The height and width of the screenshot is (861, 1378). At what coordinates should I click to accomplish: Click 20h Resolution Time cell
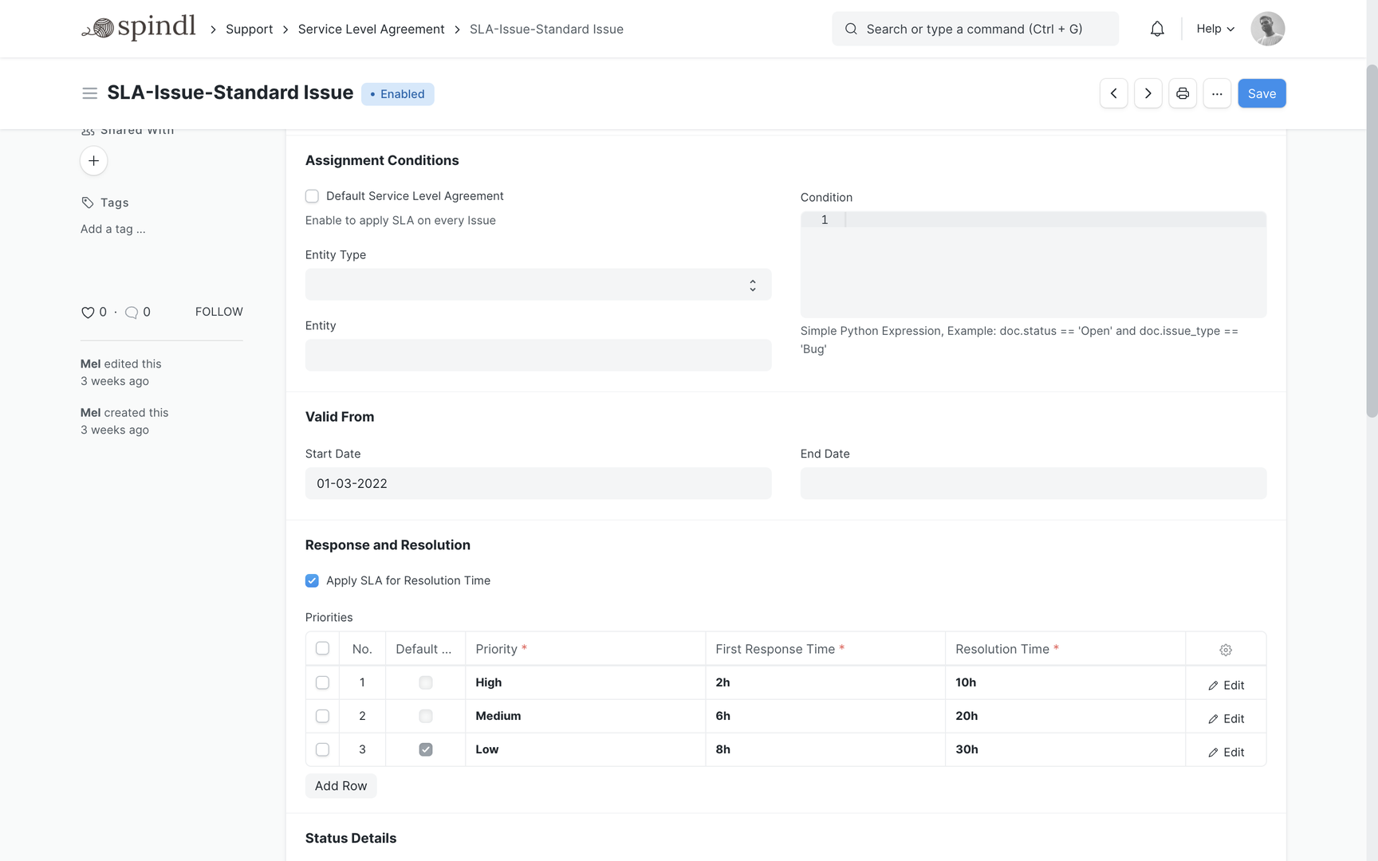click(x=1065, y=716)
